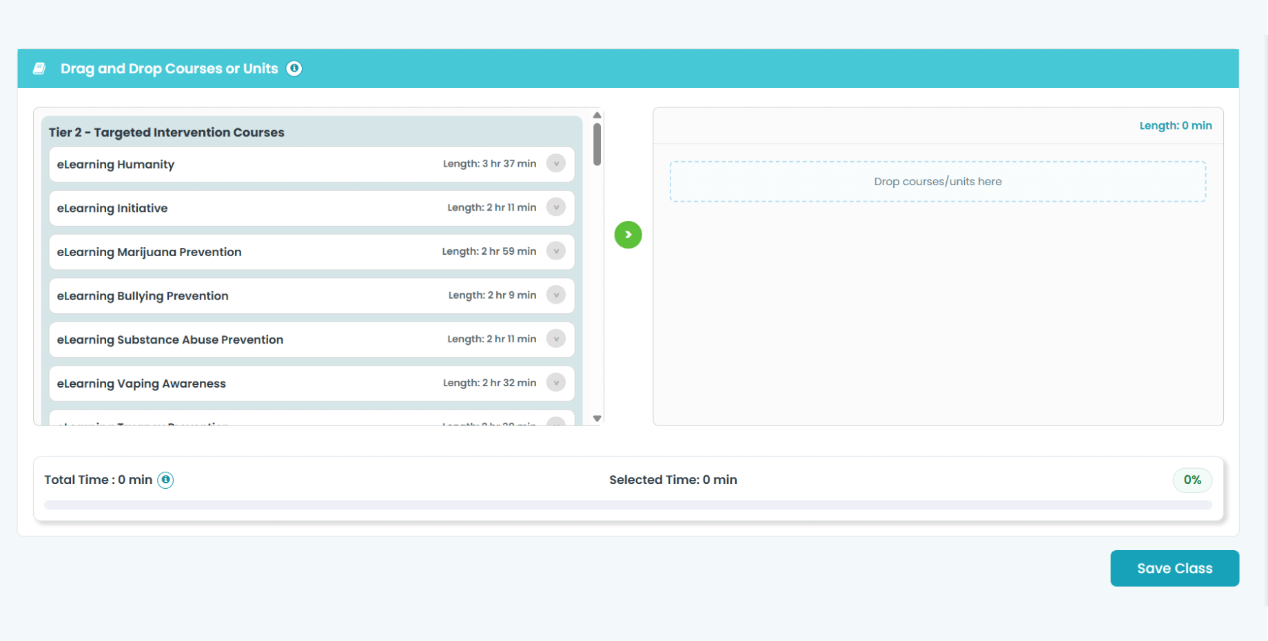This screenshot has height=641, width=1268.
Task: Select the eLearning Initiative course row
Action: click(x=311, y=208)
